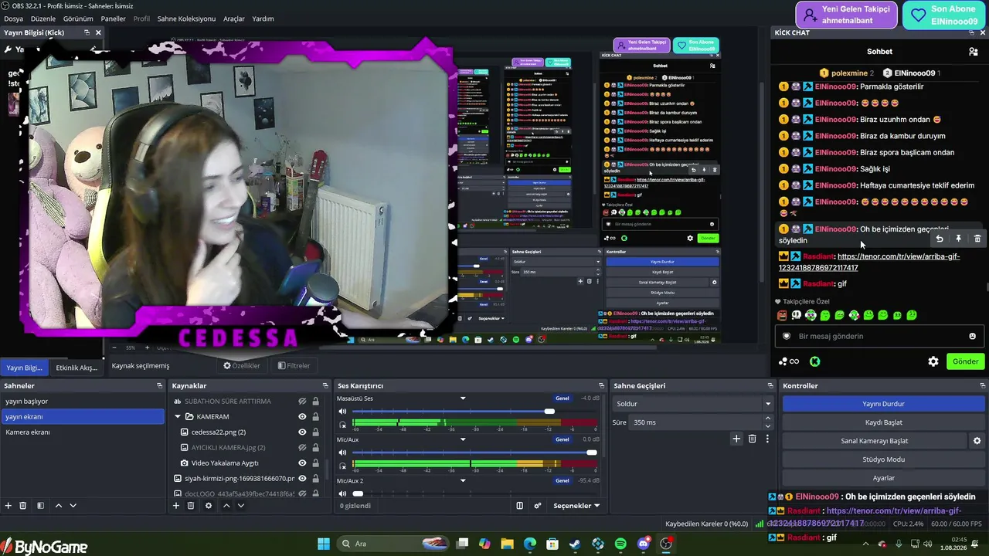Open Mic/Aux 2 options arrow
This screenshot has height=556, width=989.
tap(463, 480)
